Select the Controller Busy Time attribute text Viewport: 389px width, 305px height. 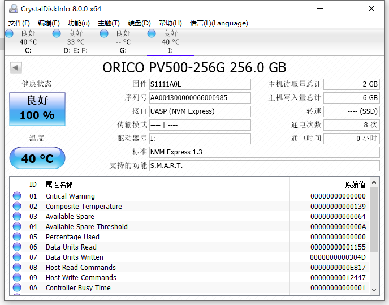[x=78, y=288]
